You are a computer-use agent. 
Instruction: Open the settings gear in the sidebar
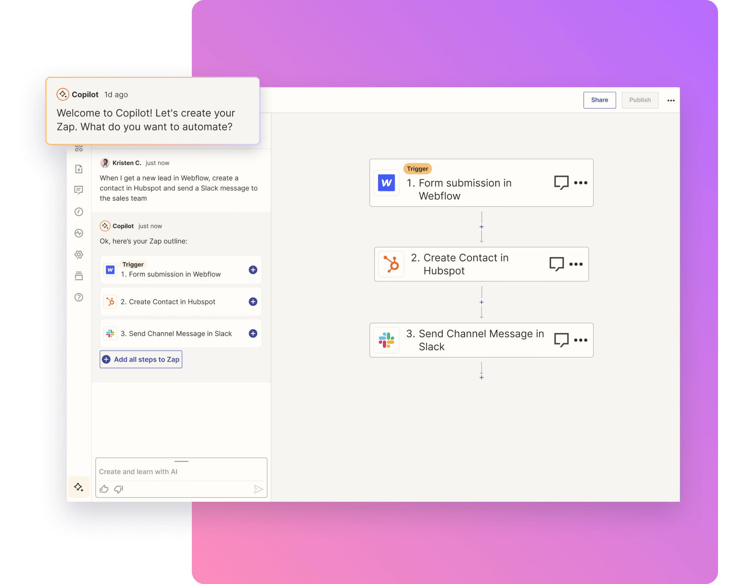point(79,254)
